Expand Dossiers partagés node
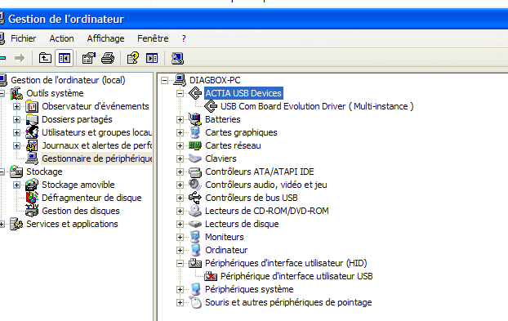508x321 pixels. tap(17, 119)
